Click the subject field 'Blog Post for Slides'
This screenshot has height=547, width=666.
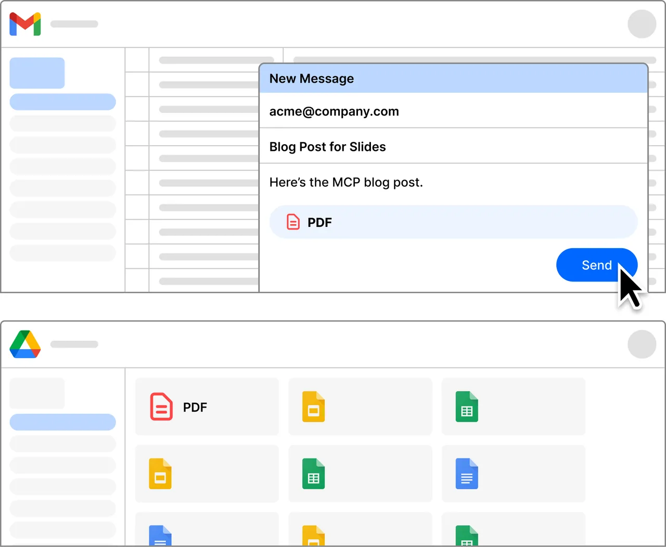(x=453, y=146)
